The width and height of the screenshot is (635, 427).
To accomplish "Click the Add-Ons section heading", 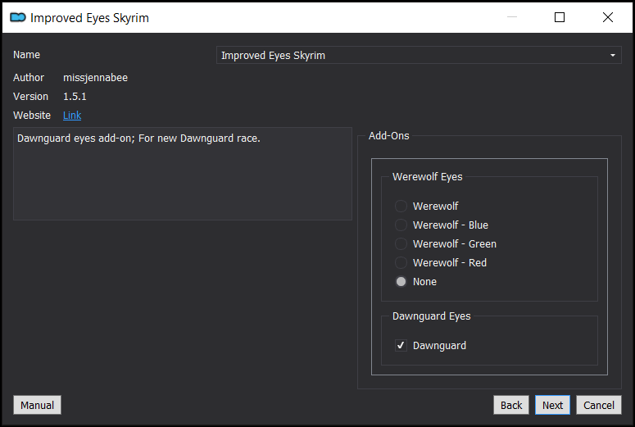I will pyautogui.click(x=388, y=136).
